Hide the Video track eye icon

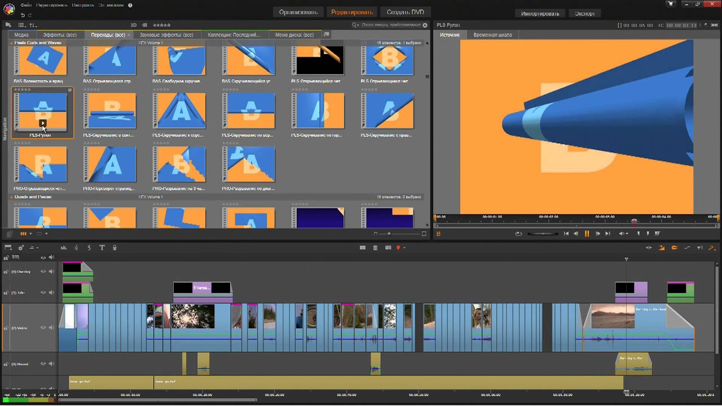pos(43,328)
